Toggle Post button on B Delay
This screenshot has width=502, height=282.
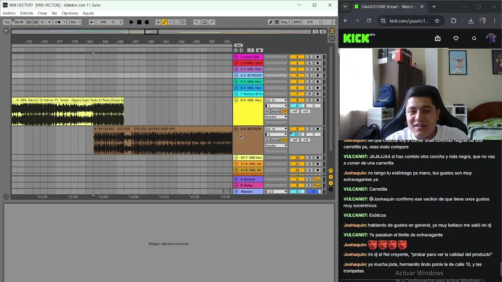tap(317, 185)
